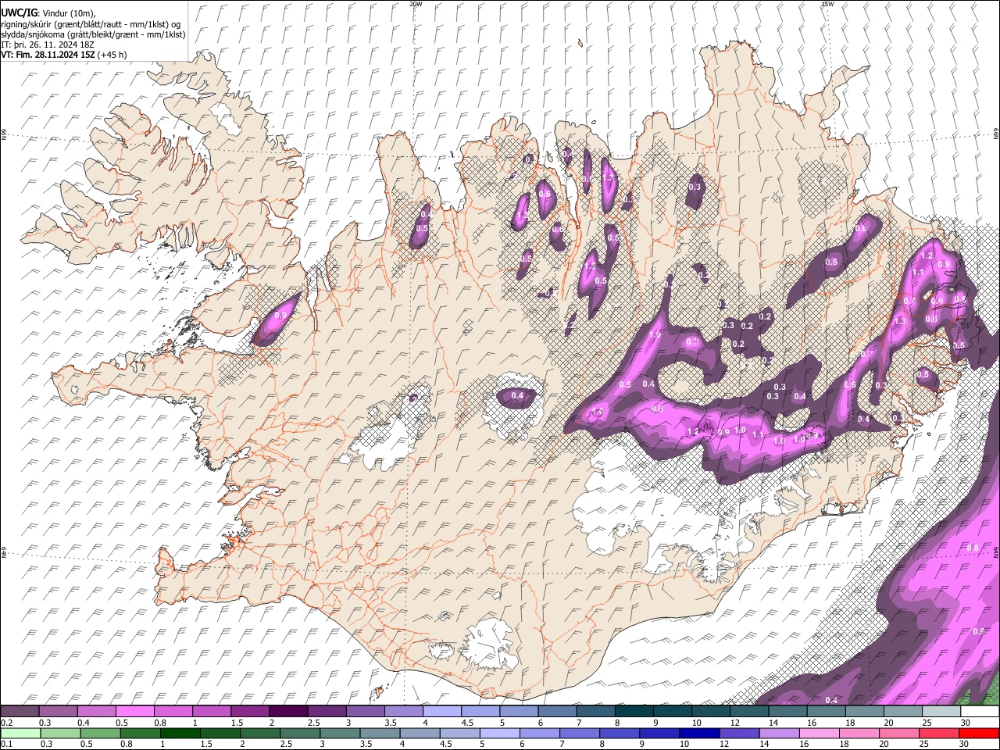Screen dimensions: 1000x750
Task: Click the 20W longitude label at the top edge
Action: 416,4
